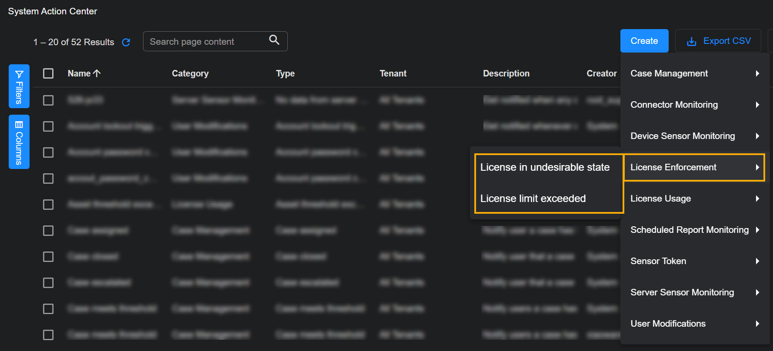Expand the Case Management submenu arrow
Viewport: 773px width, 351px height.
(x=757, y=73)
